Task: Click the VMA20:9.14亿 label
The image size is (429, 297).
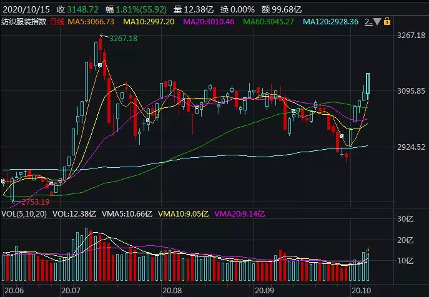Action: coord(240,214)
